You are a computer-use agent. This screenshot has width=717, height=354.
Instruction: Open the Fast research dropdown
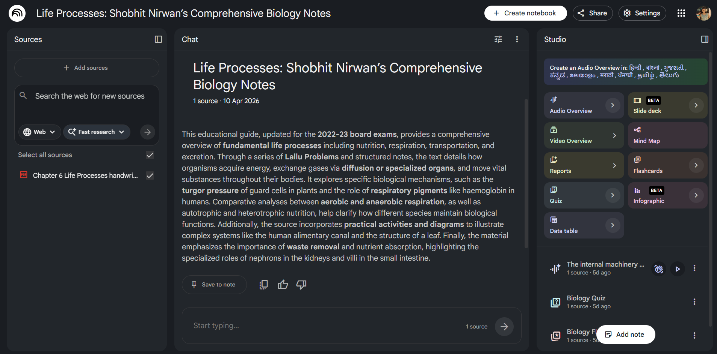click(x=97, y=132)
